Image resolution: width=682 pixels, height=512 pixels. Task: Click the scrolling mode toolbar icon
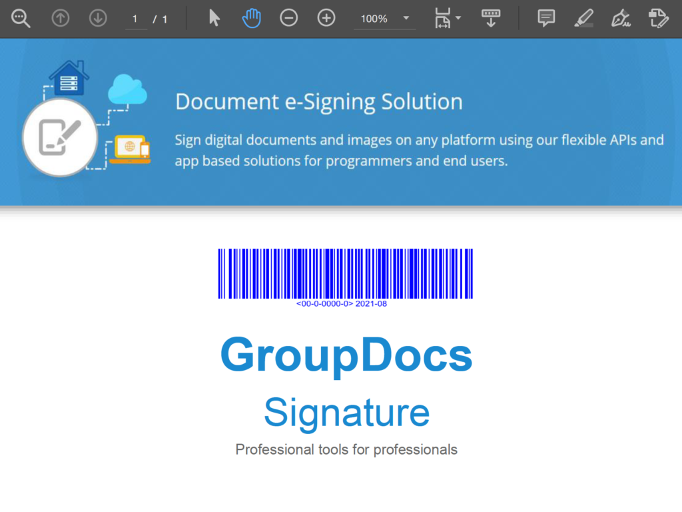490,19
